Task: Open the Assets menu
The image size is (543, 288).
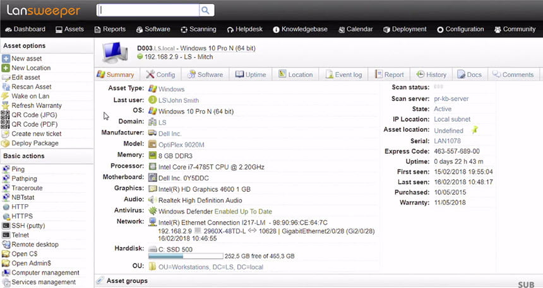Action: pyautogui.click(x=69, y=30)
